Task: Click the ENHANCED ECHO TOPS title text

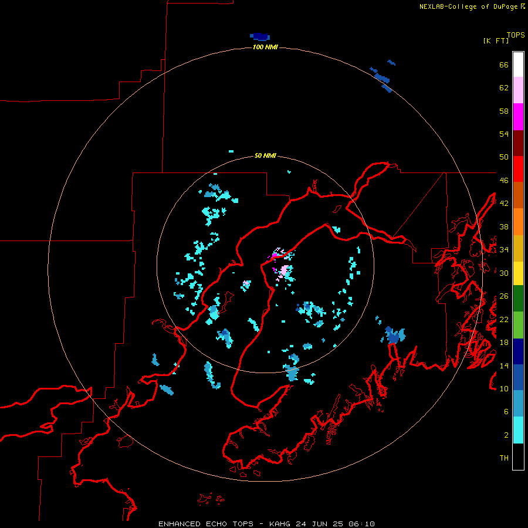Action: click(x=206, y=524)
